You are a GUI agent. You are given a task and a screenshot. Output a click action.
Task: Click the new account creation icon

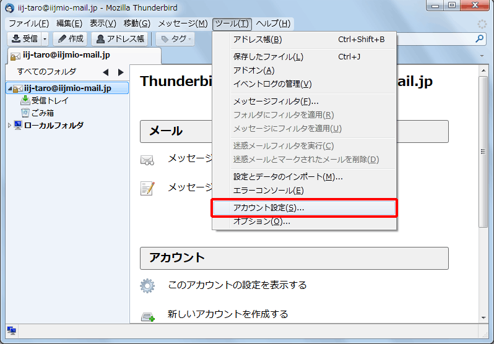[147, 316]
